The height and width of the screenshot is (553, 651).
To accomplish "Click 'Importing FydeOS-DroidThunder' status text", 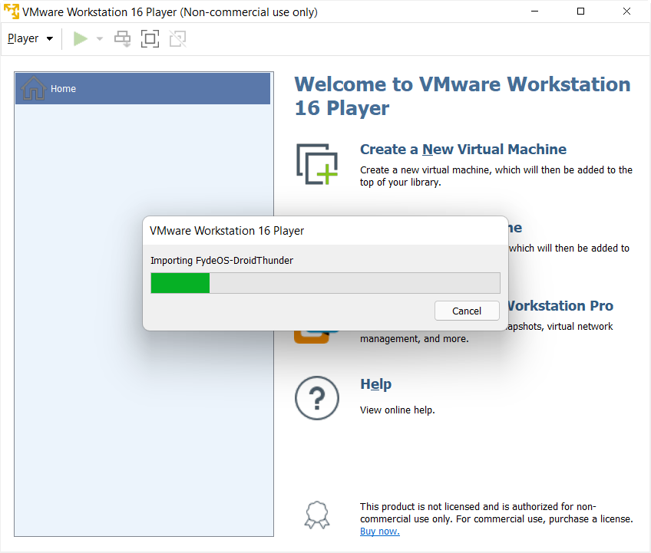I will [x=222, y=261].
